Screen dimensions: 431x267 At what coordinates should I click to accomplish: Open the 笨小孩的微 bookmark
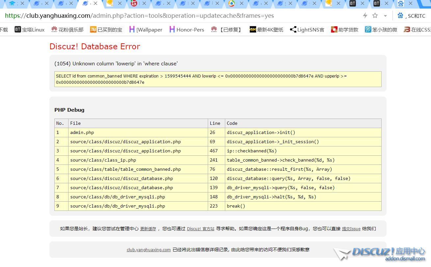(381, 30)
